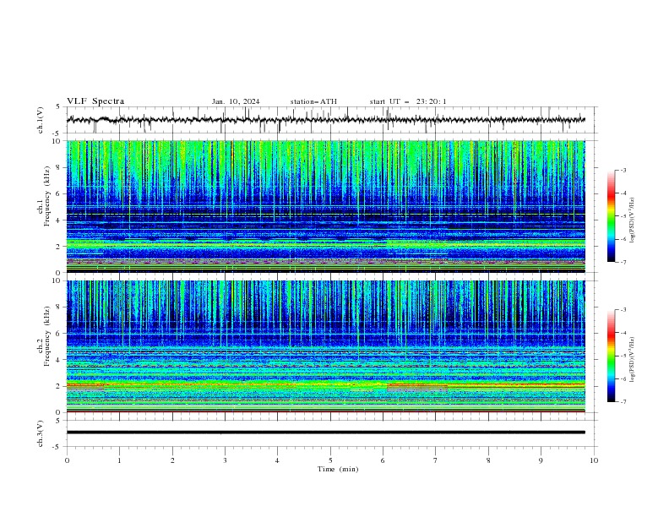Click the ch.2 colorbar log(PSD) label
Screen dimensions: 669x517
tap(633, 360)
